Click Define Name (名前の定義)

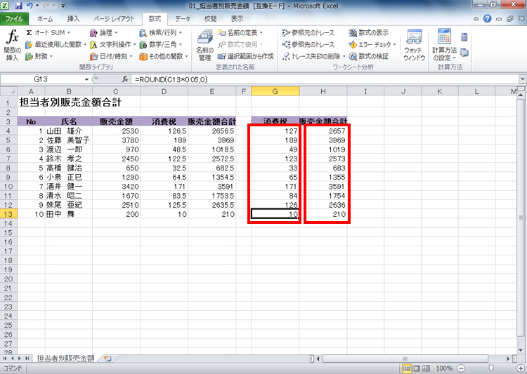(x=240, y=32)
